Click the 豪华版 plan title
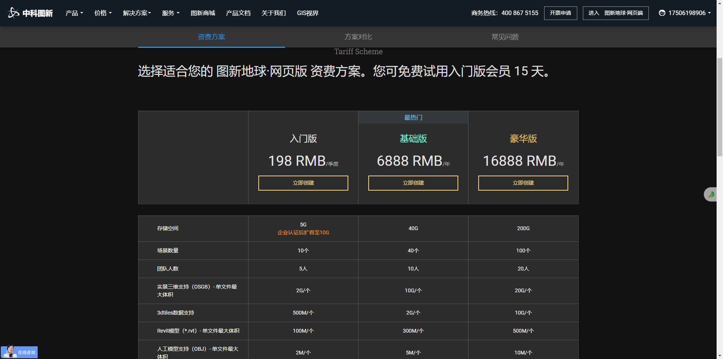Screen dimensions: 723x359 tap(523, 139)
